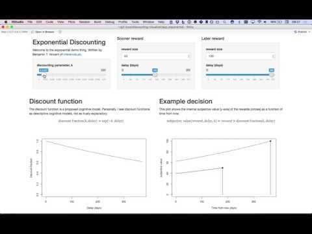The height and width of the screenshot is (234, 312).
Task: Open the Profile menu
Action: [x=123, y=22]
